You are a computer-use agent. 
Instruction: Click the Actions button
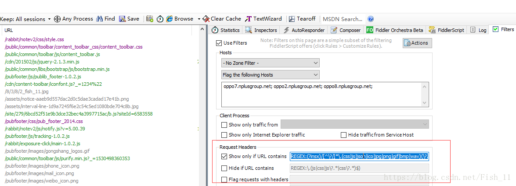(x=417, y=43)
